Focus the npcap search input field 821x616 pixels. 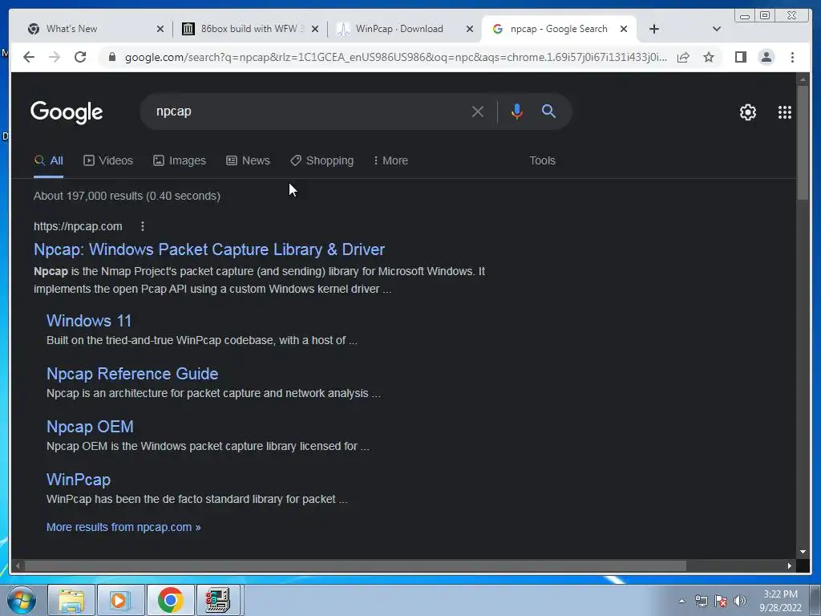(309, 111)
